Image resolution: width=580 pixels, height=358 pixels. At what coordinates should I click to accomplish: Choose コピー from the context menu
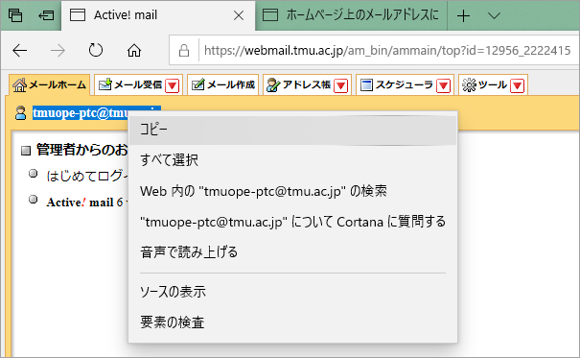293,130
